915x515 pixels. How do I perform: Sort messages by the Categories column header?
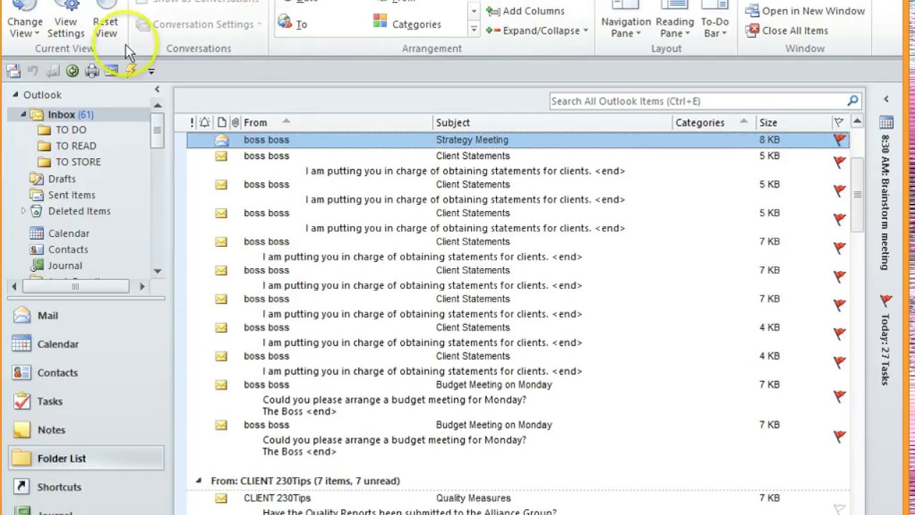click(x=714, y=122)
